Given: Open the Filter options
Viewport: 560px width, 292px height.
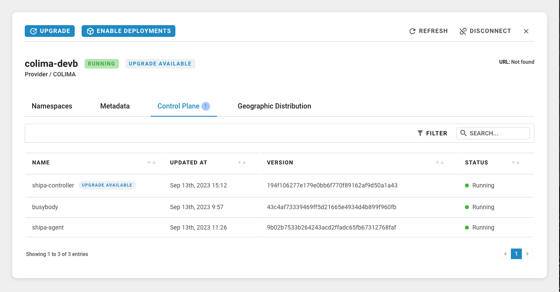Looking at the screenshot, I should coord(432,133).
